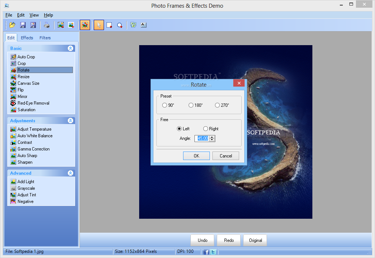Click the Save floppy disk icon
375x258 pixels.
(23, 25)
